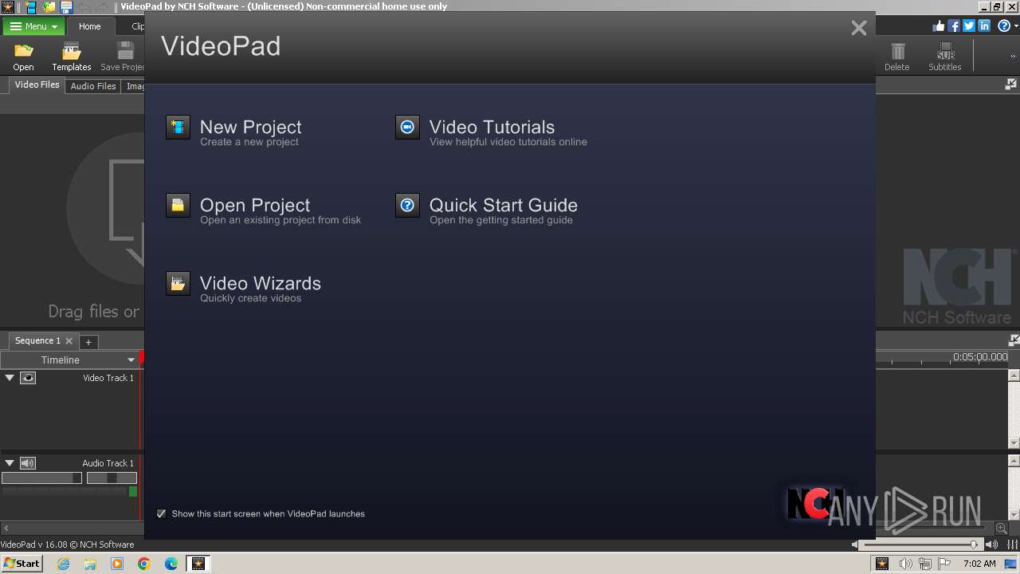This screenshot has width=1020, height=574.
Task: Click the timeline vertical scrollbar up arrow
Action: [1014, 375]
